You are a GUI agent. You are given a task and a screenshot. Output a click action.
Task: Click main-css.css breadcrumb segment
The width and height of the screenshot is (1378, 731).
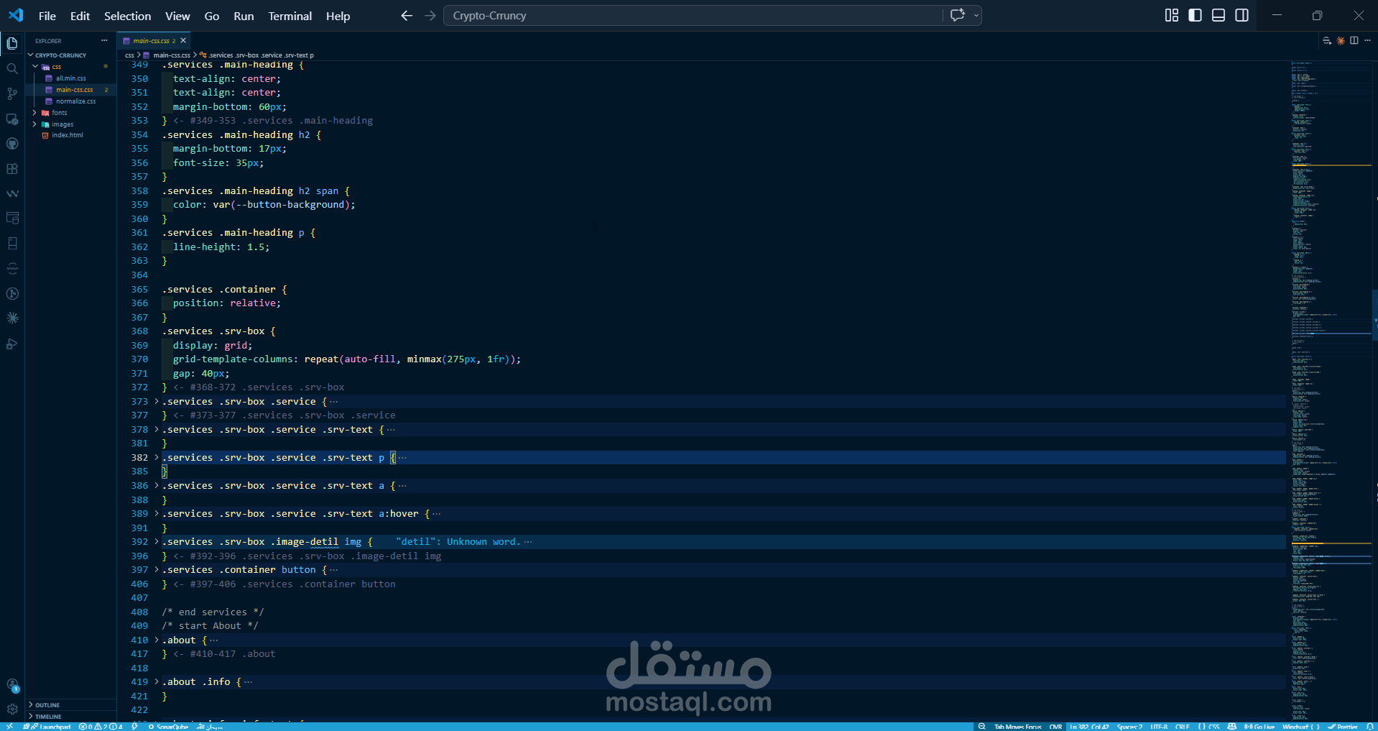171,55
